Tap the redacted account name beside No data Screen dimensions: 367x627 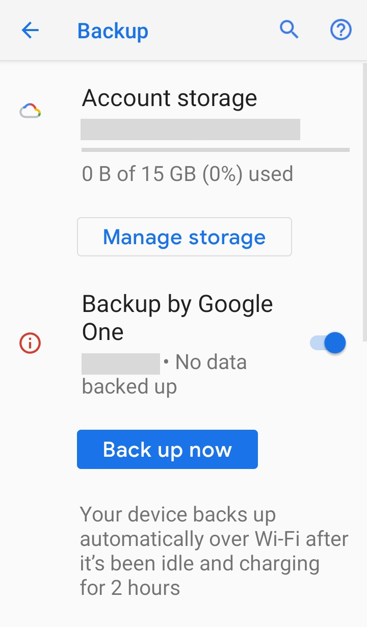[x=121, y=363]
